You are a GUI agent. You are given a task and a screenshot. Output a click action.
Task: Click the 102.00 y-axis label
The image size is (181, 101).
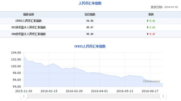16,60
